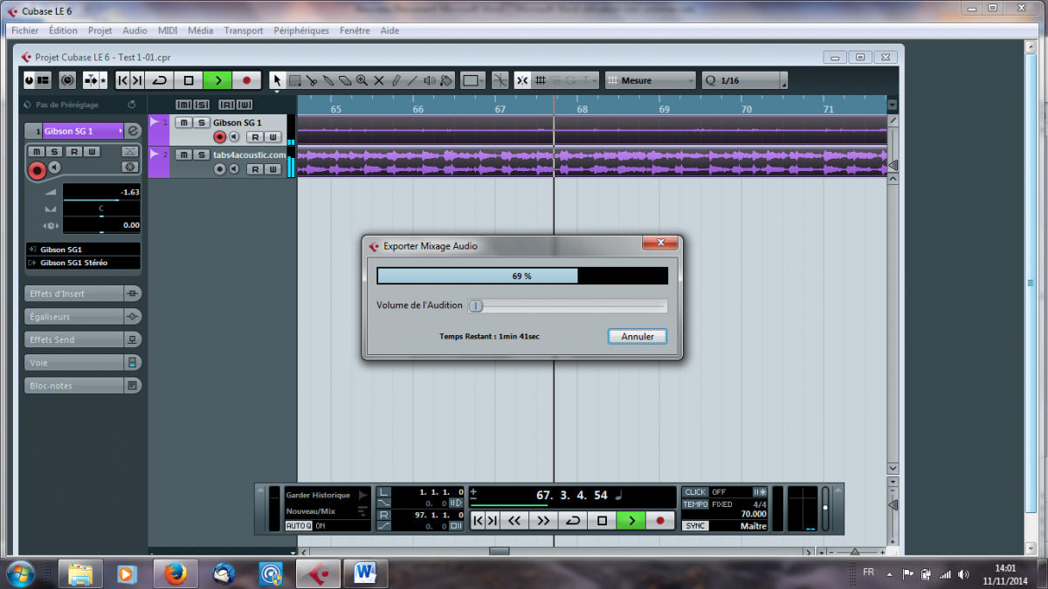This screenshot has height=589, width=1048.
Task: Toggle CLICK metronome in transport panel
Action: tap(695, 492)
